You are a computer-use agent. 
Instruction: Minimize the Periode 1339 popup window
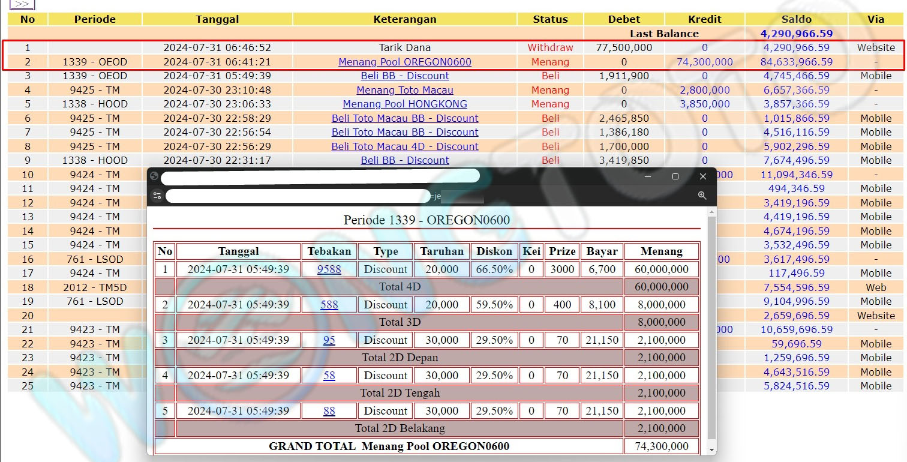coord(648,176)
